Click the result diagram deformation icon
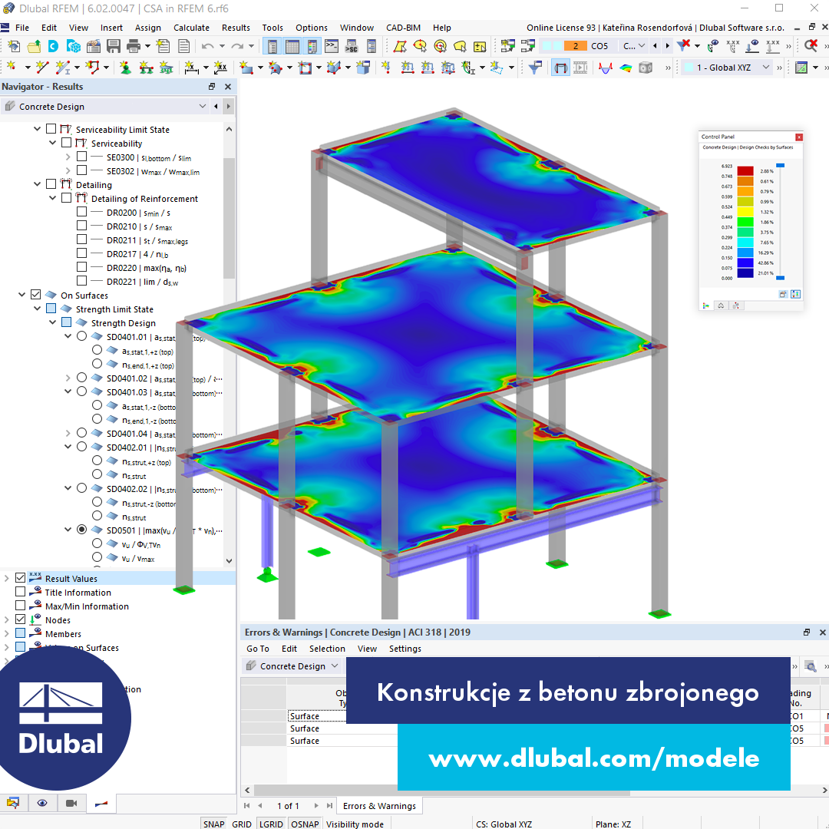 click(x=606, y=68)
